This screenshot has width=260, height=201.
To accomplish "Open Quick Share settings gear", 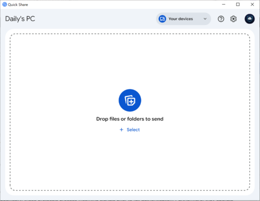I will (233, 19).
